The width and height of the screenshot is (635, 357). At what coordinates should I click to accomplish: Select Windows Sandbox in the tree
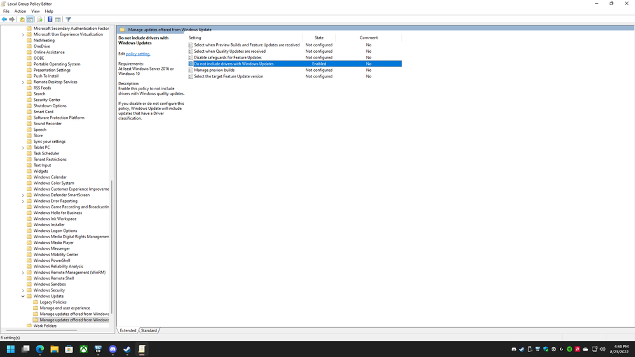pyautogui.click(x=50, y=284)
